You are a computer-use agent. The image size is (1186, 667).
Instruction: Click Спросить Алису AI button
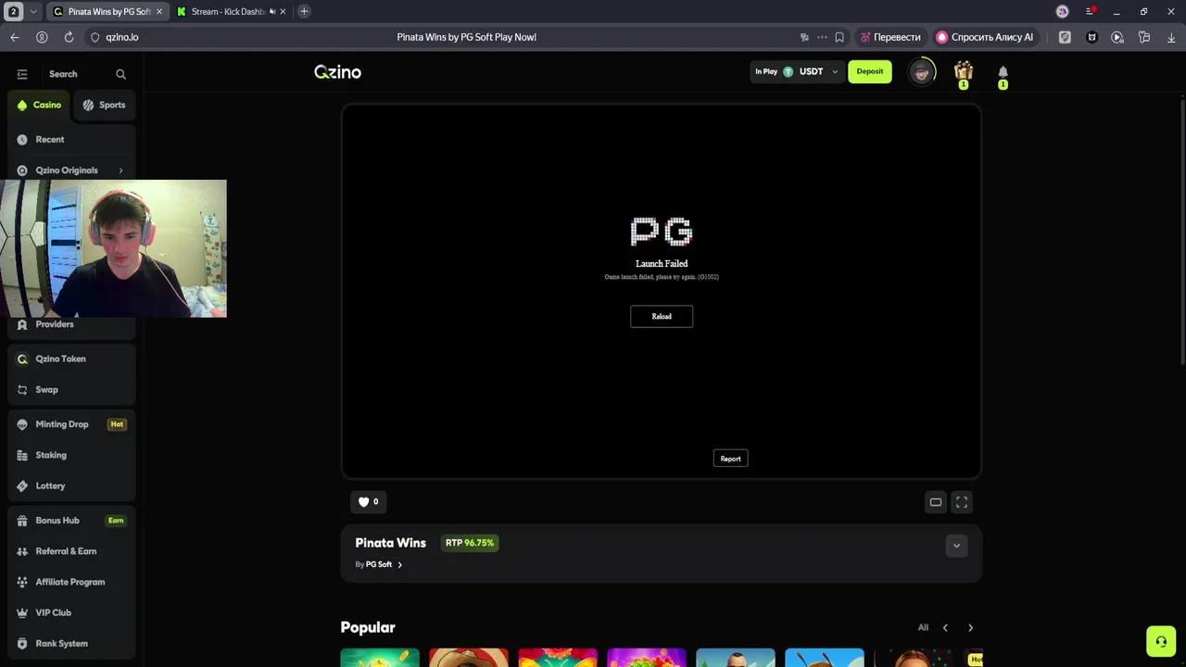(x=984, y=37)
